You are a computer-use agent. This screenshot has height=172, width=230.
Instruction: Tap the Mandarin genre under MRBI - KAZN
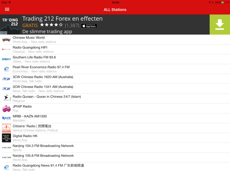click(19, 120)
